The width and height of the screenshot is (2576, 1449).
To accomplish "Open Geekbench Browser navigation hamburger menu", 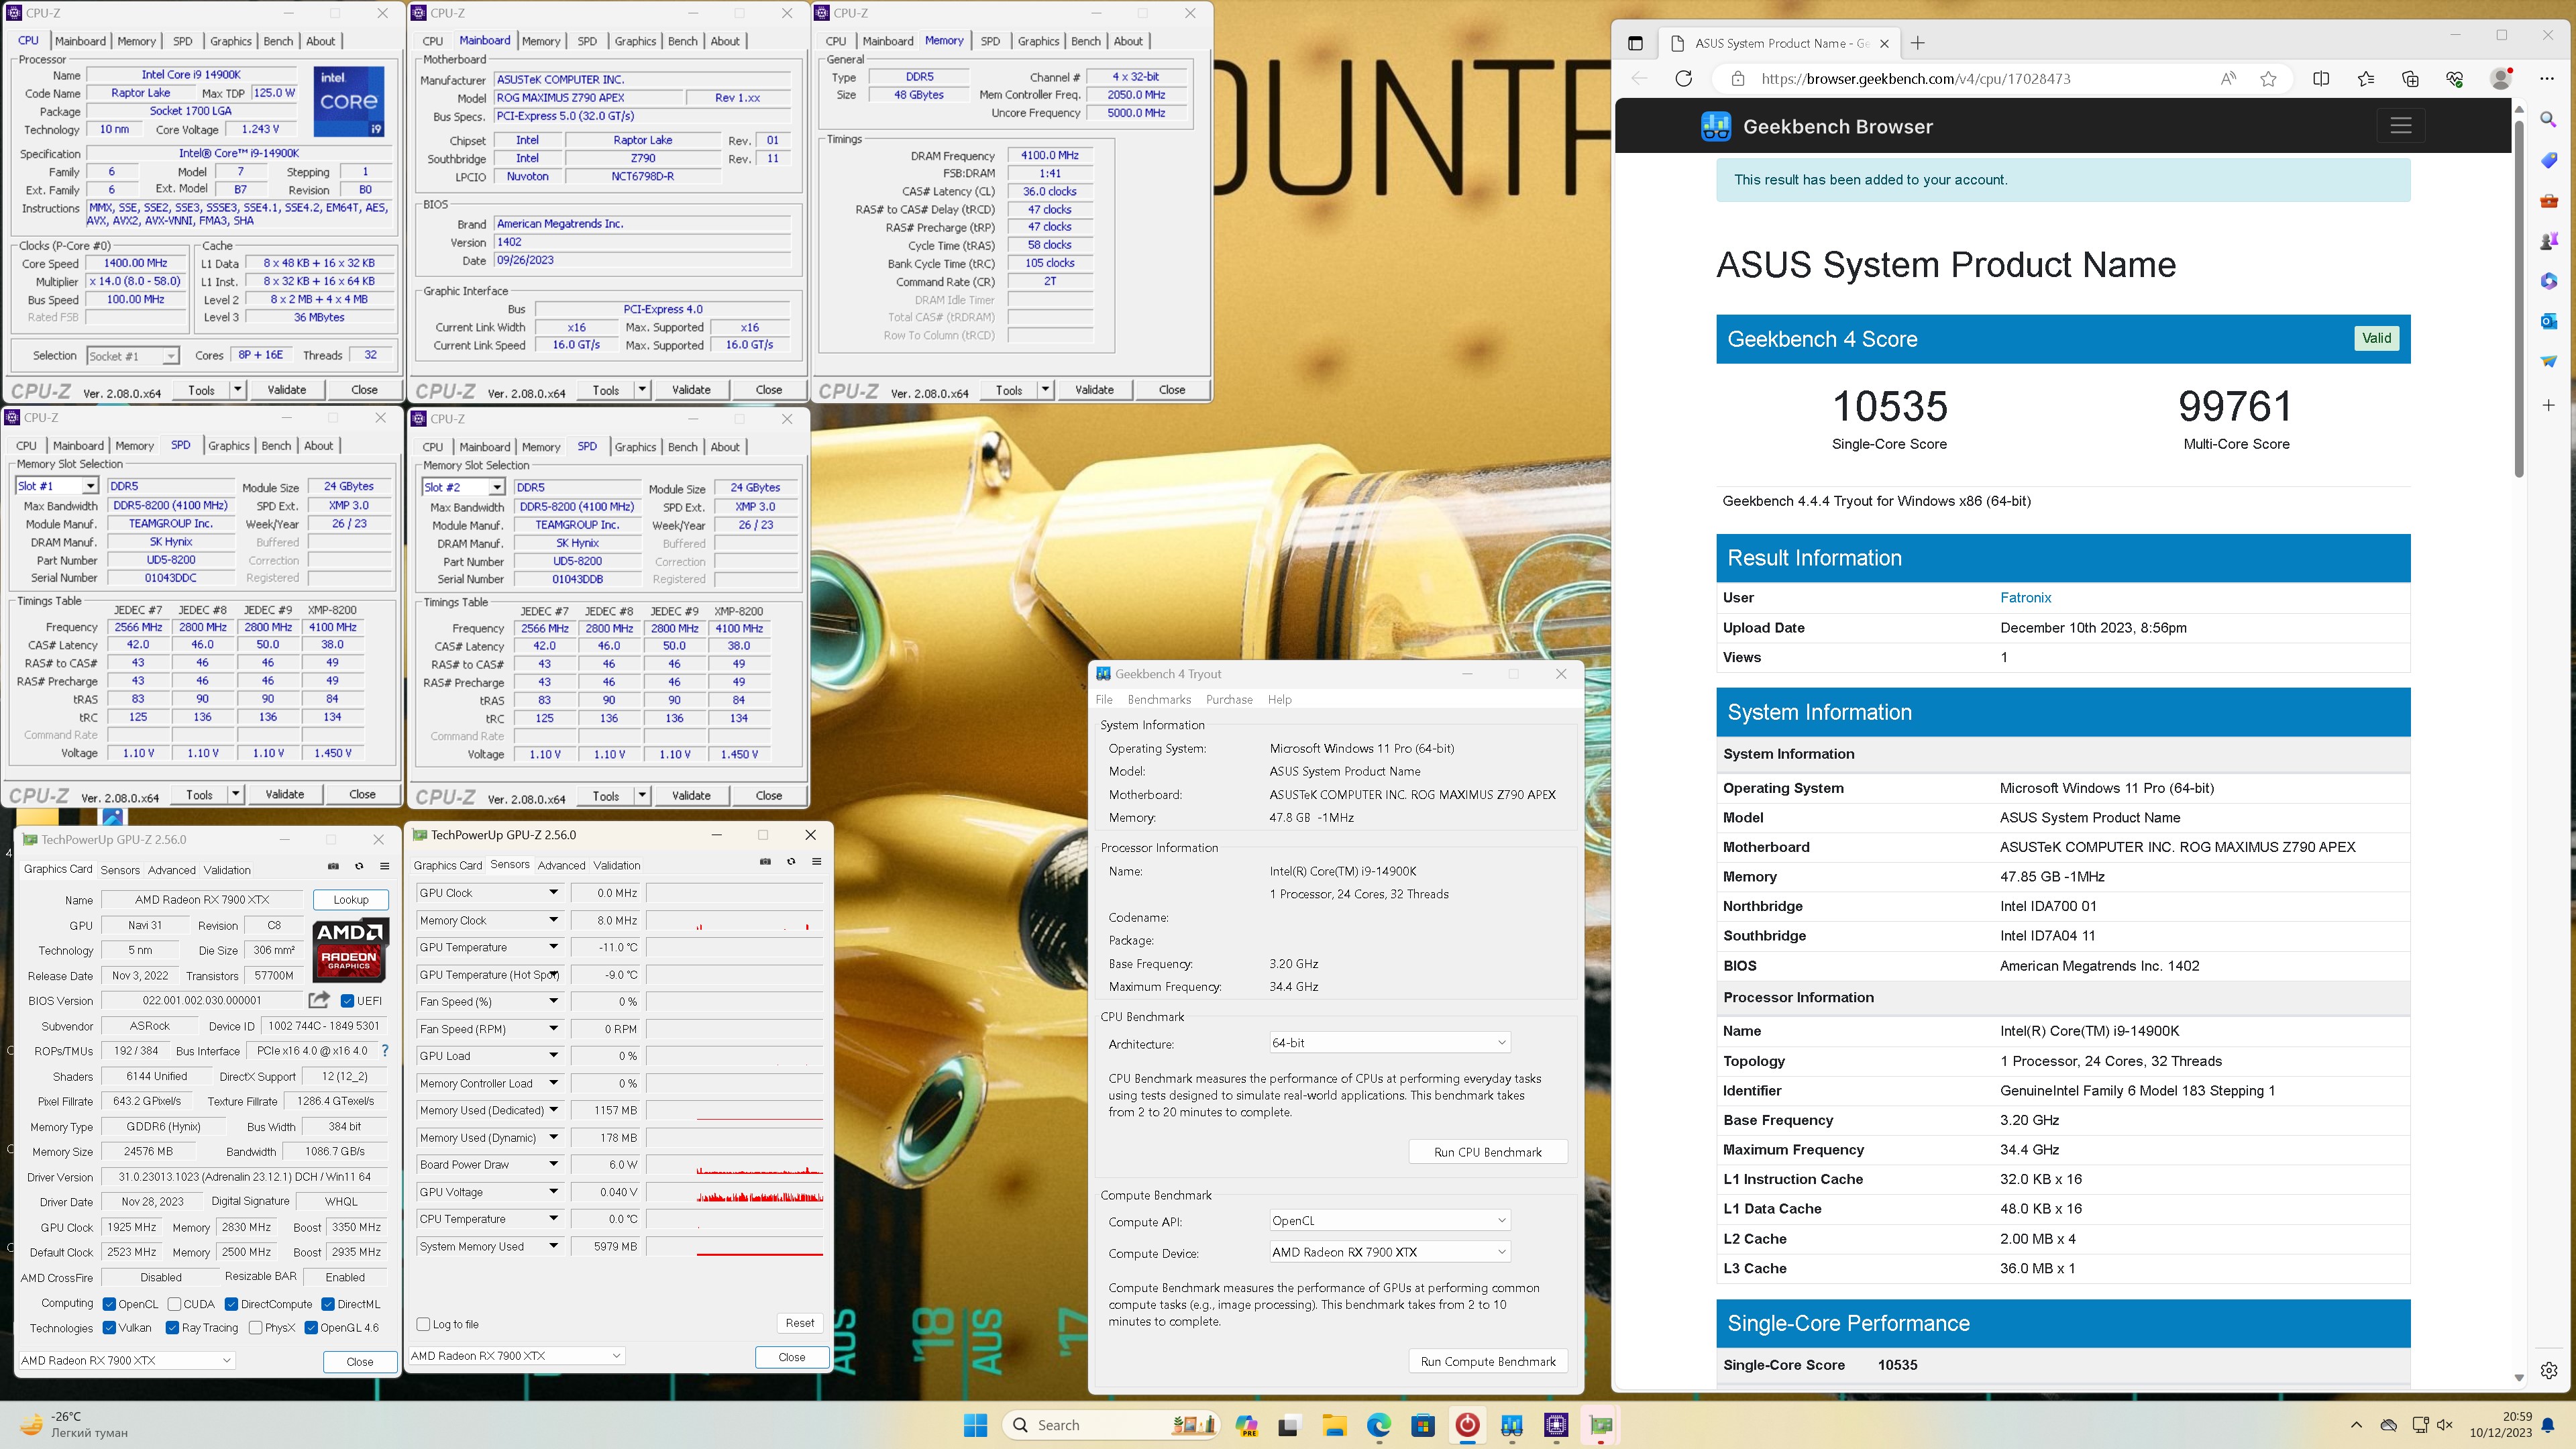I will pyautogui.click(x=2400, y=126).
